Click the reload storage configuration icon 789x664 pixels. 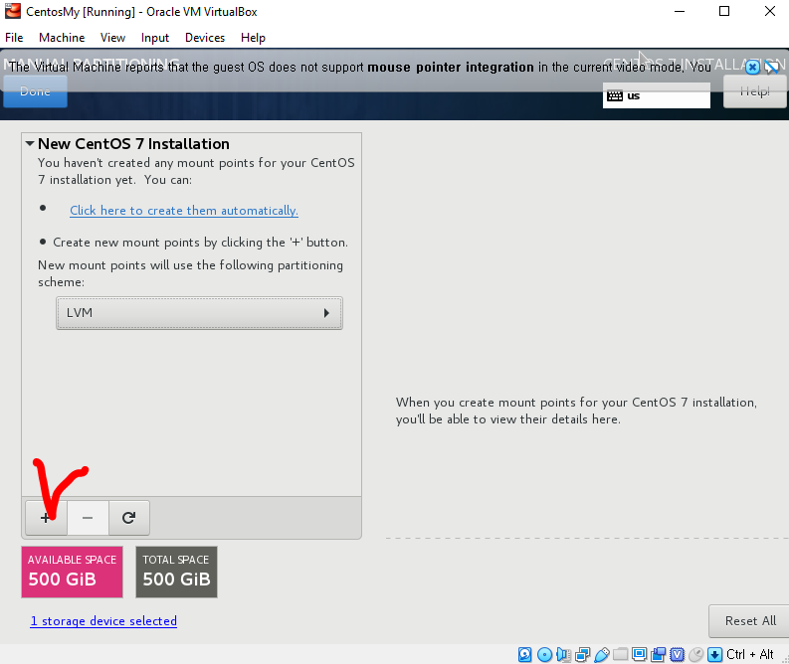(x=128, y=518)
